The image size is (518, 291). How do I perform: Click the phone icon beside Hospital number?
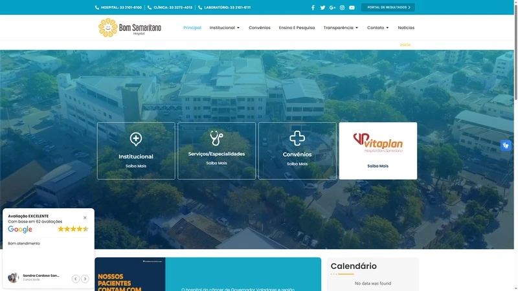pyautogui.click(x=96, y=7)
